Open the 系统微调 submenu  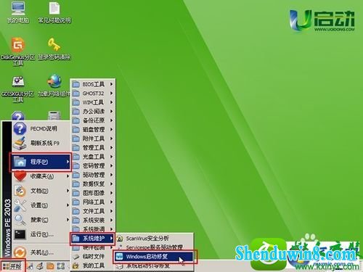click(93, 228)
